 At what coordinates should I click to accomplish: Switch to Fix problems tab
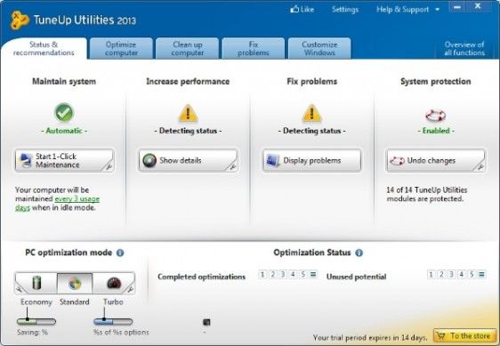254,48
